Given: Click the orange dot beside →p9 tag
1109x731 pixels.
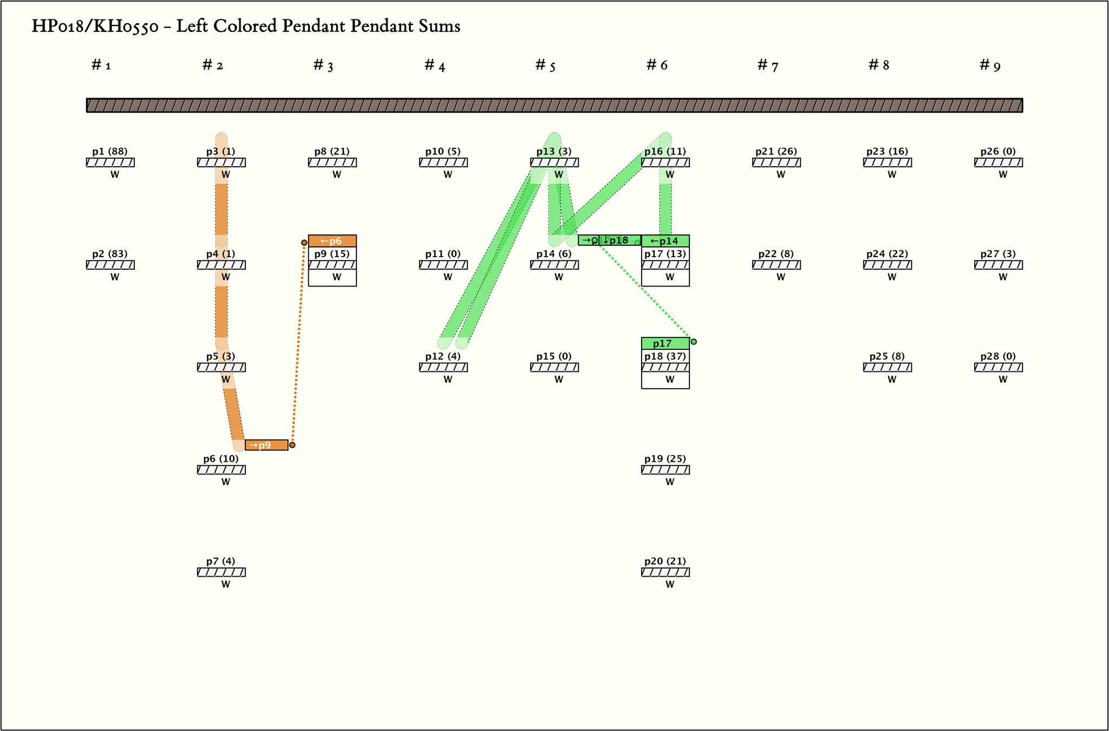Looking at the screenshot, I should point(292,445).
